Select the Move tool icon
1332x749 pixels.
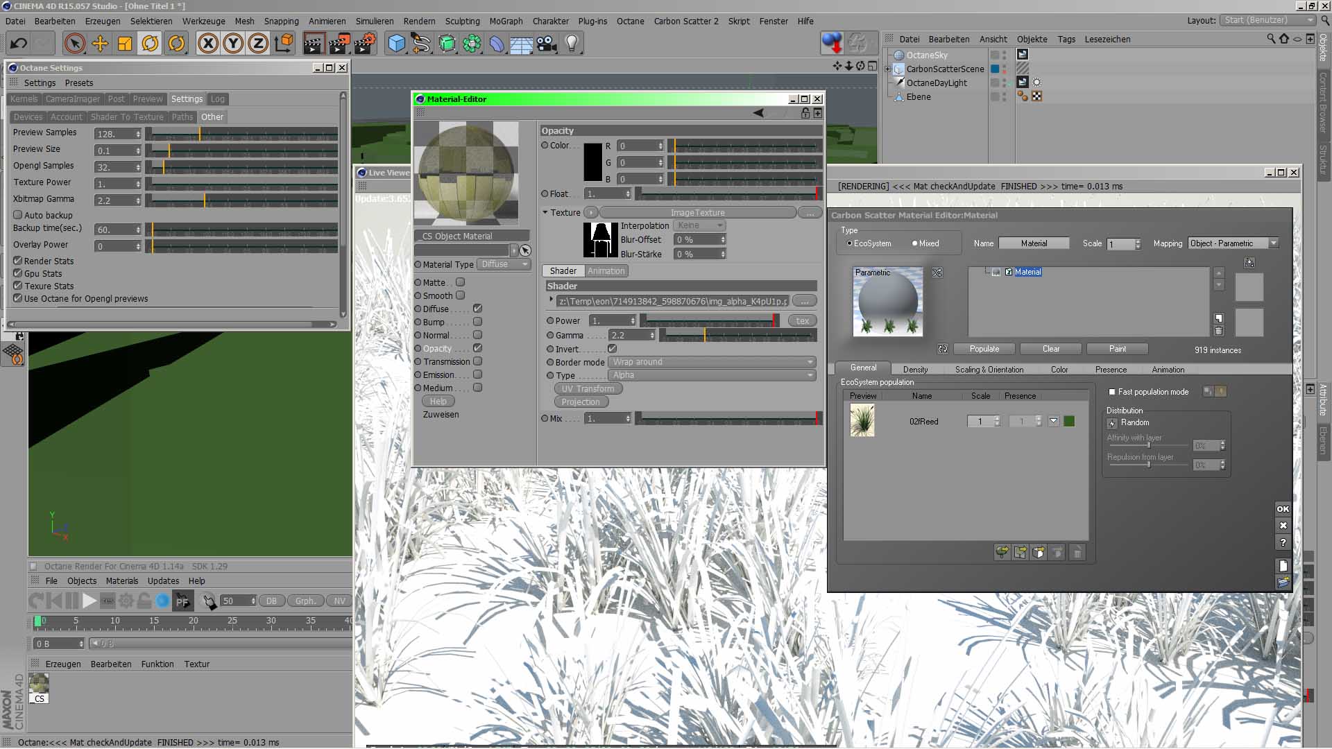100,44
